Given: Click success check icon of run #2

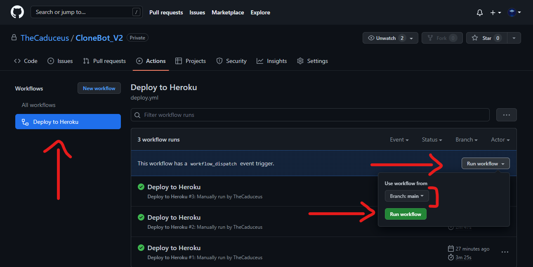Looking at the screenshot, I should (x=141, y=217).
